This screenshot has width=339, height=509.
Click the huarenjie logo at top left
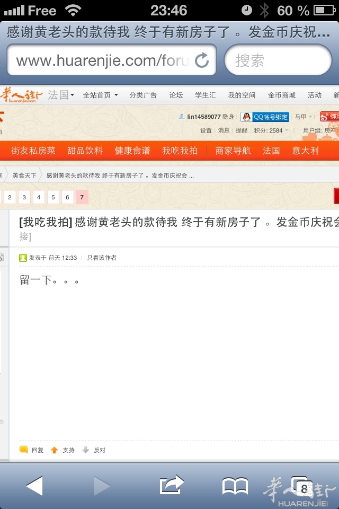point(21,95)
